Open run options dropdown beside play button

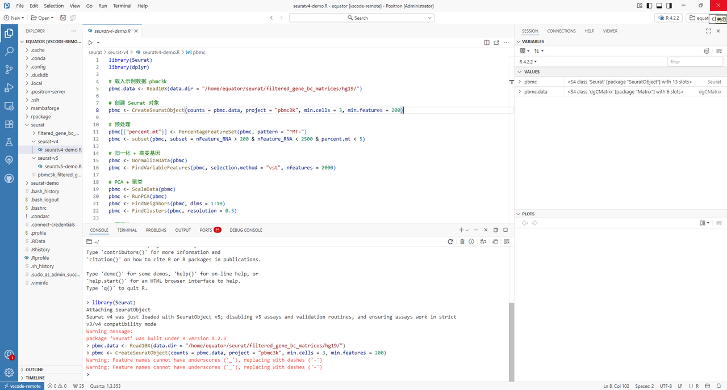[x=98, y=43]
